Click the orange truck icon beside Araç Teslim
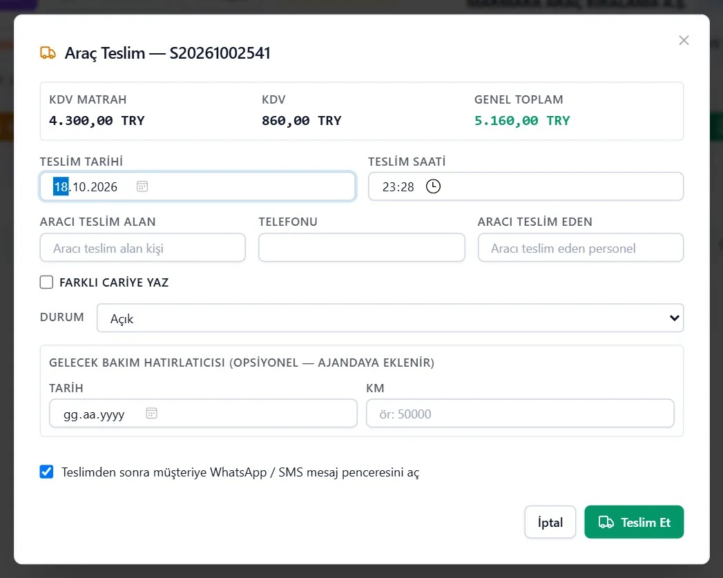This screenshot has width=723, height=578. 48,53
